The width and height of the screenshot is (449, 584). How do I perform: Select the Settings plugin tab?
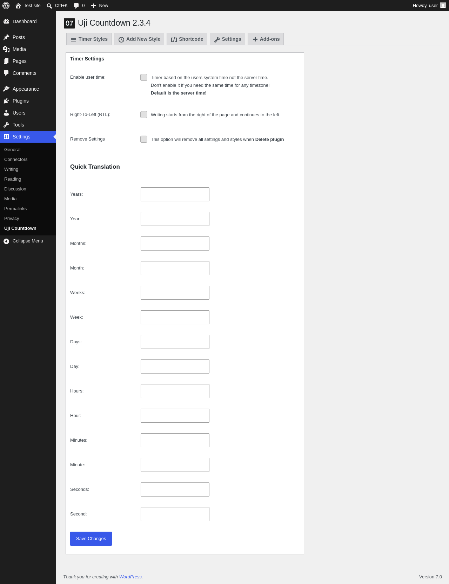[227, 39]
